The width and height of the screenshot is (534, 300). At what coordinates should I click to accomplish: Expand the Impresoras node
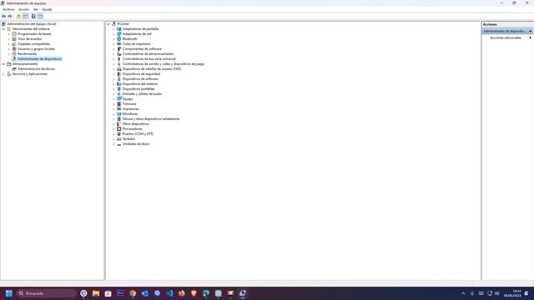(113, 109)
